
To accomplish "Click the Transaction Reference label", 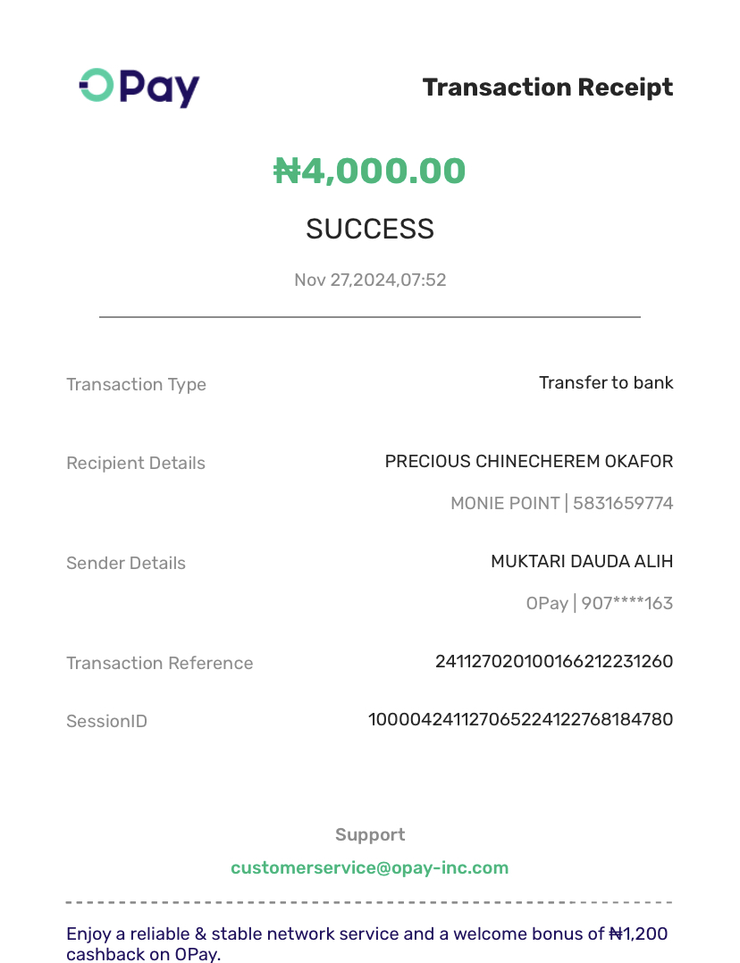I will [x=159, y=664].
